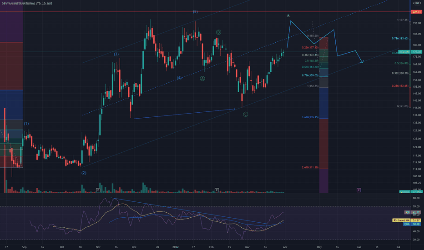
Task: Click Fibonacci level 0.5(168.20)
Action: point(312,61)
